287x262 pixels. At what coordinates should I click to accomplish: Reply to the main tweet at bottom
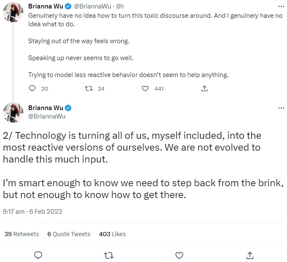(38, 255)
